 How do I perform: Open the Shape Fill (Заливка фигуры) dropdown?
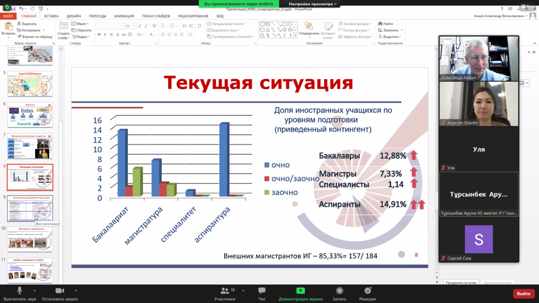[x=354, y=24]
